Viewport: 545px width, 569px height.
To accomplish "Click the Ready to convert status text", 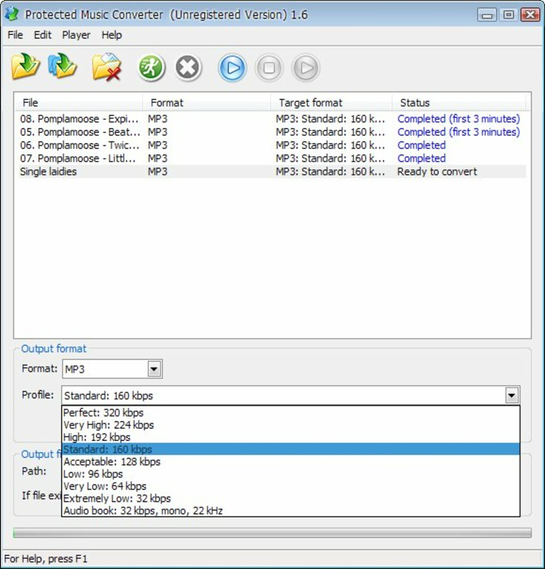I will pyautogui.click(x=437, y=171).
